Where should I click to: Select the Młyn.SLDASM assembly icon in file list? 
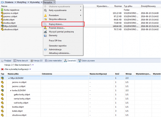pyautogui.click(x=2, y=26)
